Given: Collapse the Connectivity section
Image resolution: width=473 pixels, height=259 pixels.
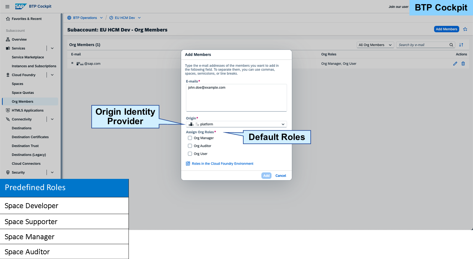Looking at the screenshot, I should [52, 119].
